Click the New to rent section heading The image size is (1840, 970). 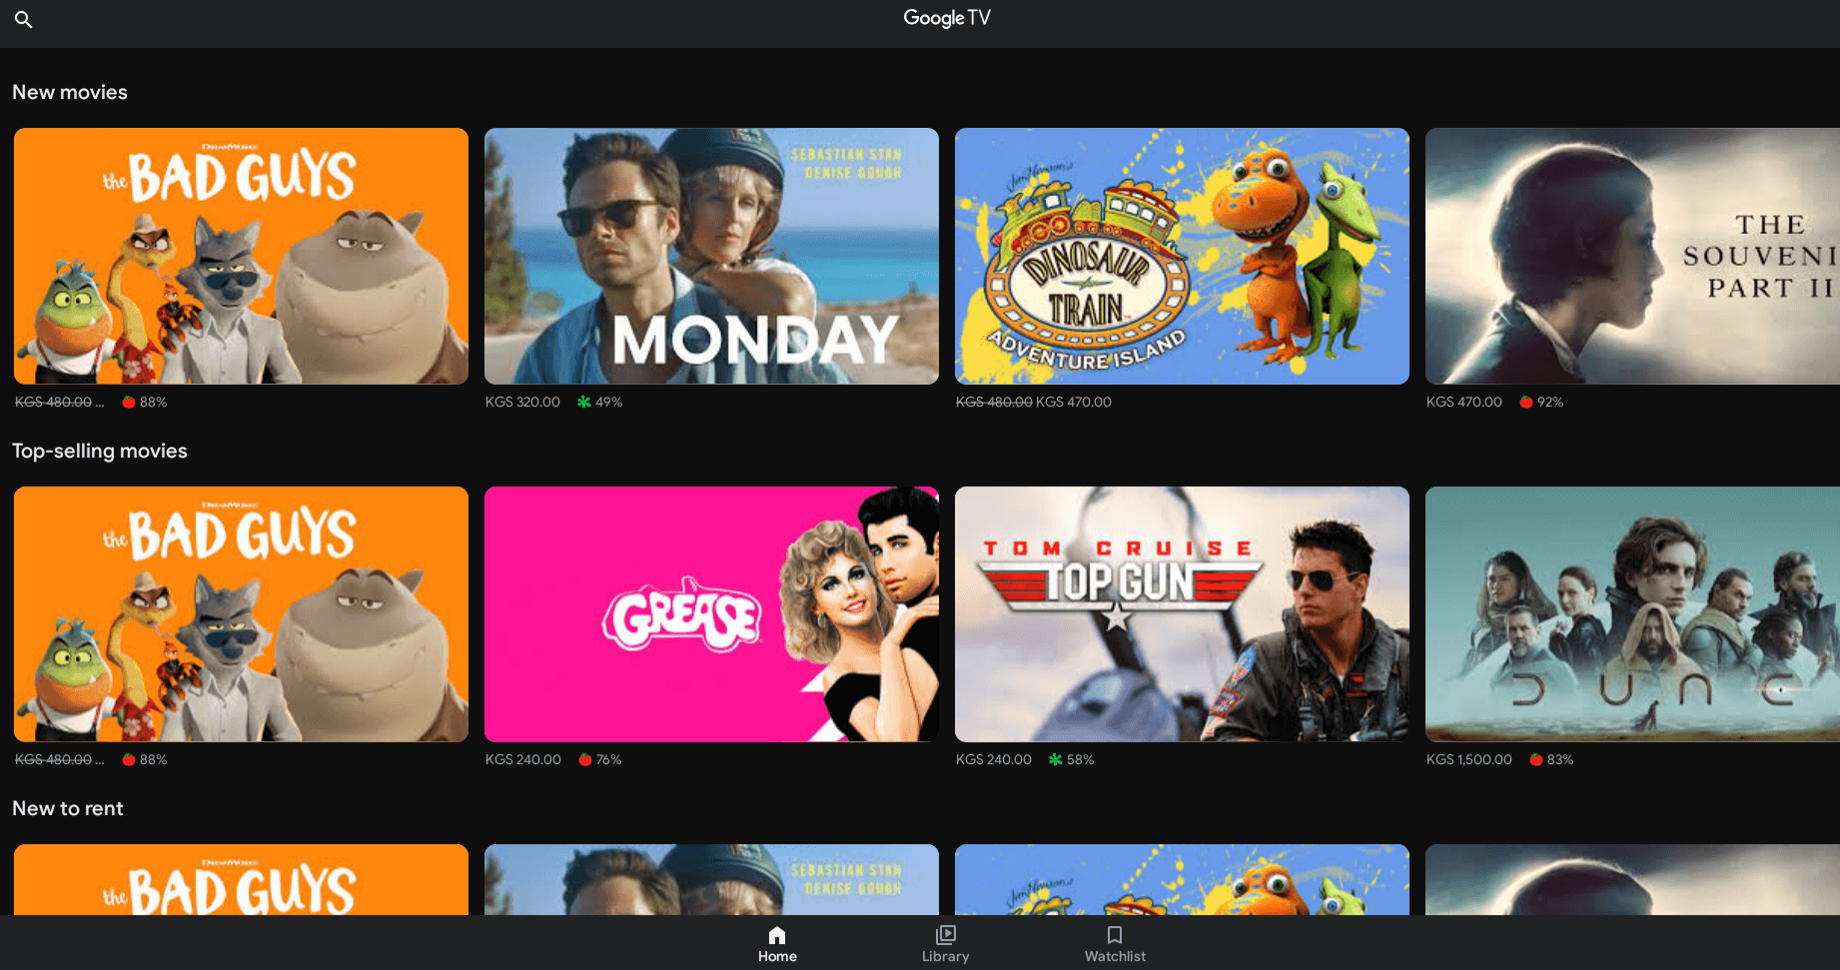(68, 808)
